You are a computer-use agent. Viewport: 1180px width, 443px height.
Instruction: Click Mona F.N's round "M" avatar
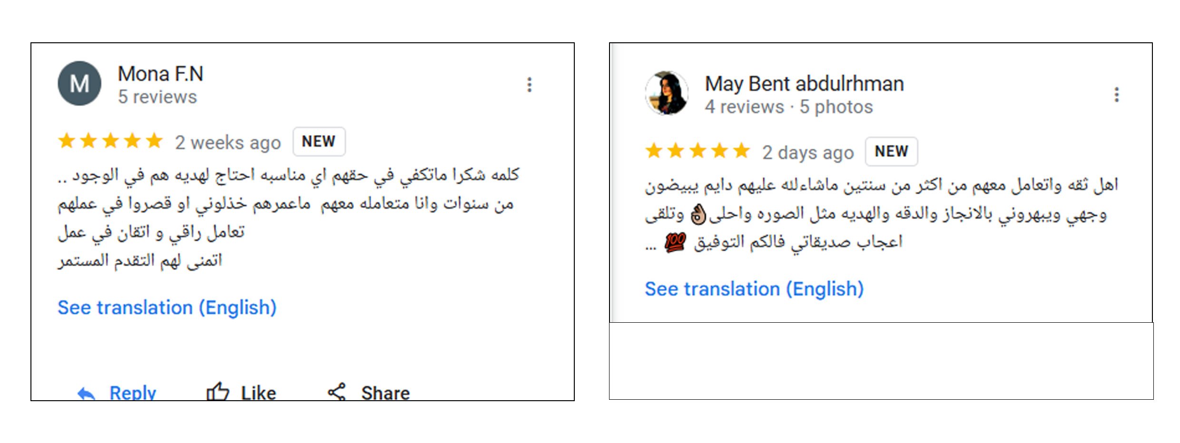[79, 84]
